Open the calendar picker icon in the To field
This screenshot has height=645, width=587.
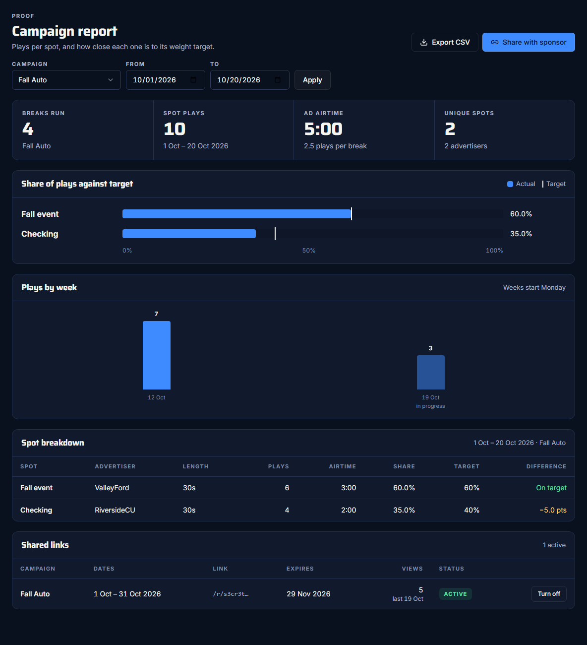[278, 80]
